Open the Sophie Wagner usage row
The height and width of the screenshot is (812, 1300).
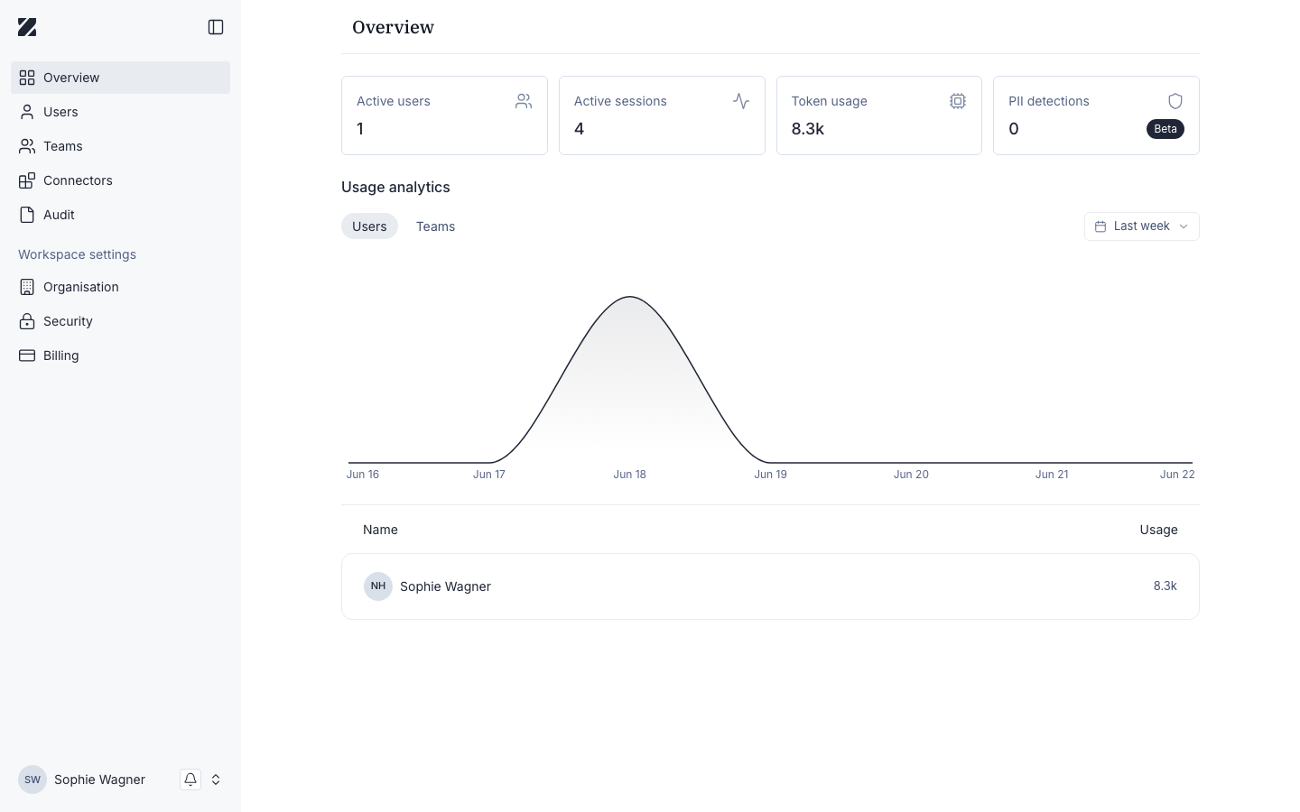point(770,586)
